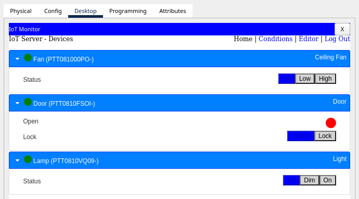Collapse the Door device panel arrow

pos(17,103)
